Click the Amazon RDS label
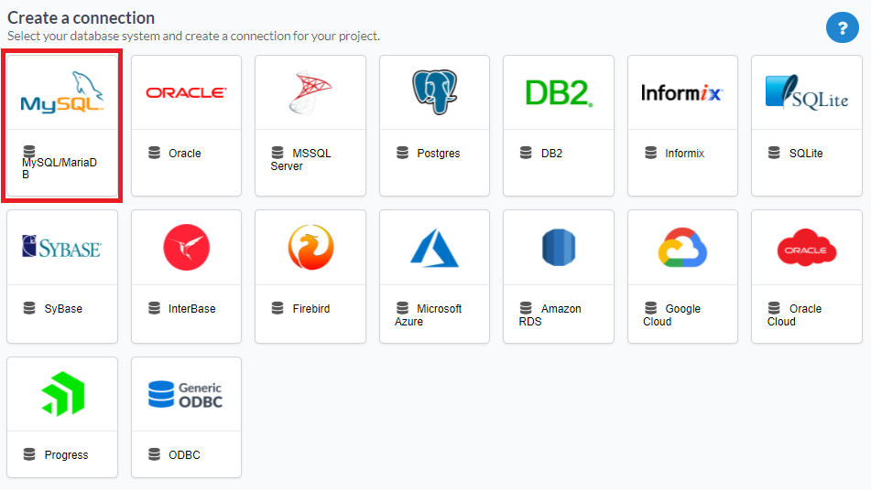871x490 pixels. click(550, 314)
